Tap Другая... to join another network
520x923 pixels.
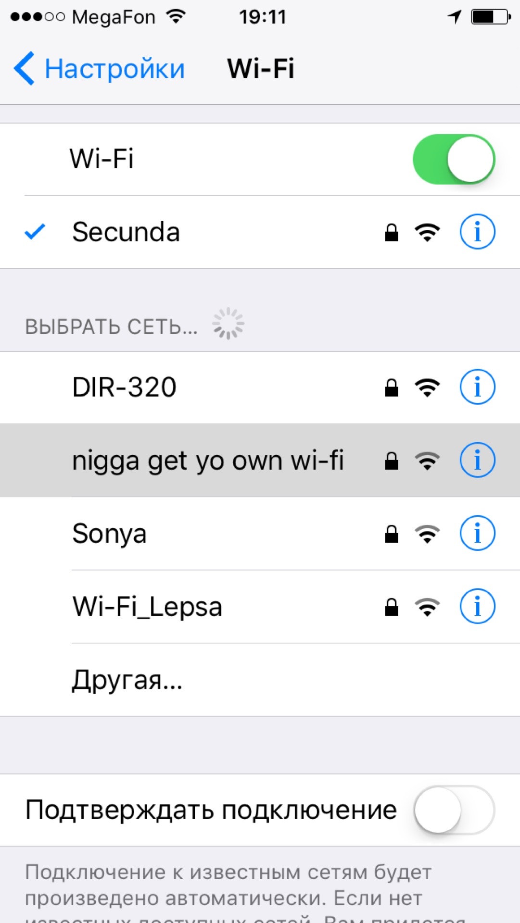click(260, 680)
